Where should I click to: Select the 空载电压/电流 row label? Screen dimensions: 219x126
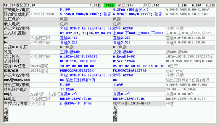pyautogui.click(x=17, y=10)
